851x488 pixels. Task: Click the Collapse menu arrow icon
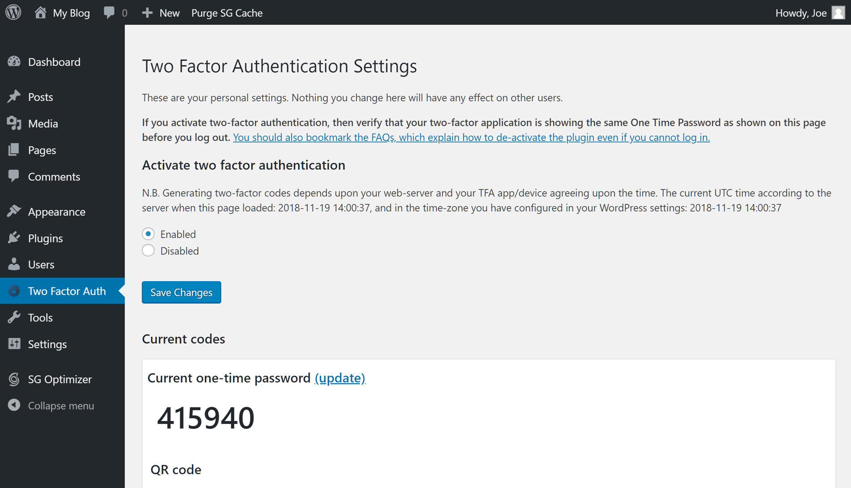point(14,405)
